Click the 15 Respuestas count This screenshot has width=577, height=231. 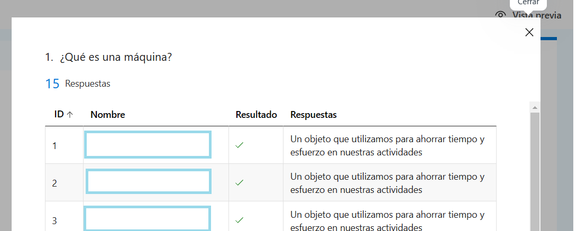click(78, 84)
